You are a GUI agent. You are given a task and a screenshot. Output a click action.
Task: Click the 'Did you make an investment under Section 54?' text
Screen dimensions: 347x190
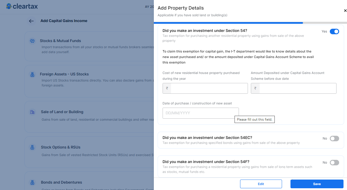pyautogui.click(x=205, y=31)
